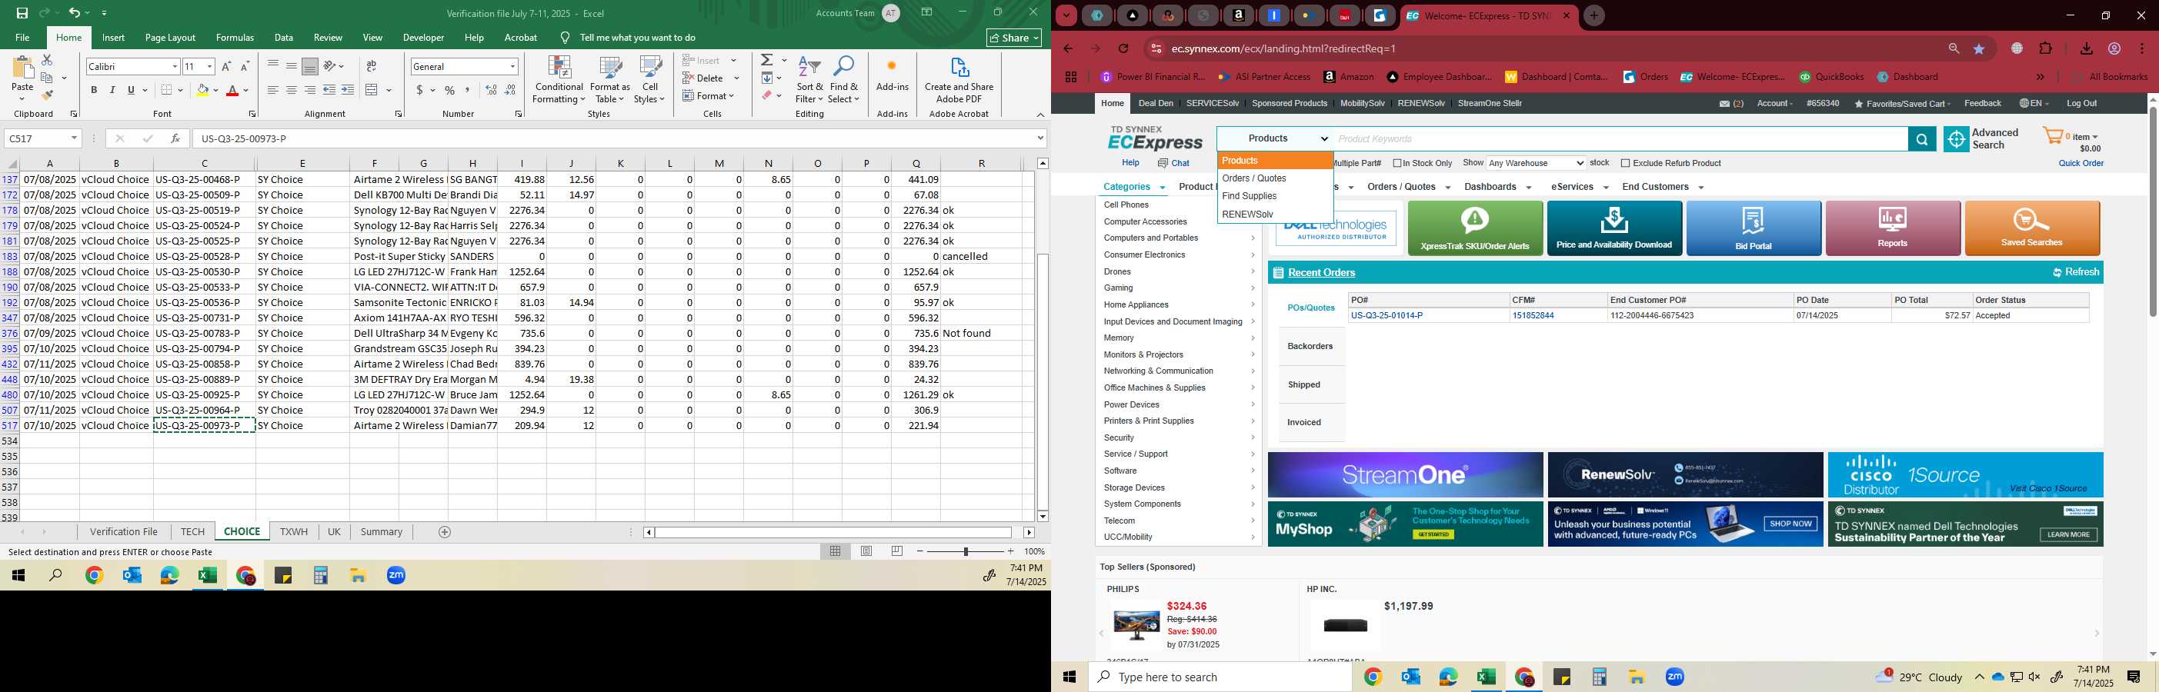Open the font size 11 dropdown

point(209,66)
